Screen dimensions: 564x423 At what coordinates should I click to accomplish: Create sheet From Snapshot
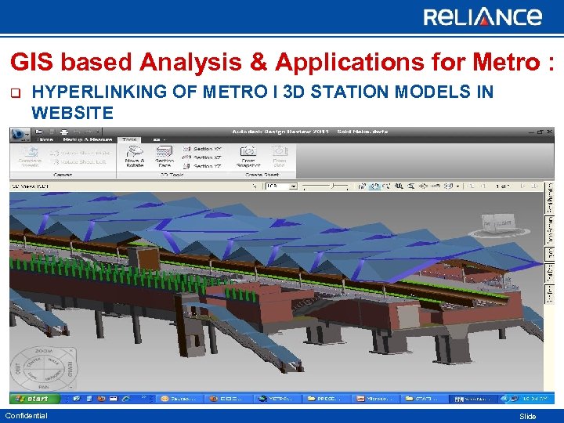248,157
